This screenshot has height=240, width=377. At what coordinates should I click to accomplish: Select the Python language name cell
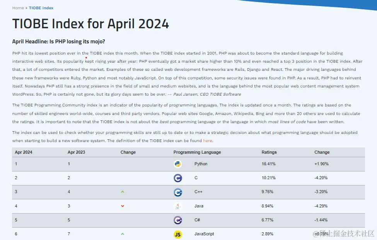point(201,164)
